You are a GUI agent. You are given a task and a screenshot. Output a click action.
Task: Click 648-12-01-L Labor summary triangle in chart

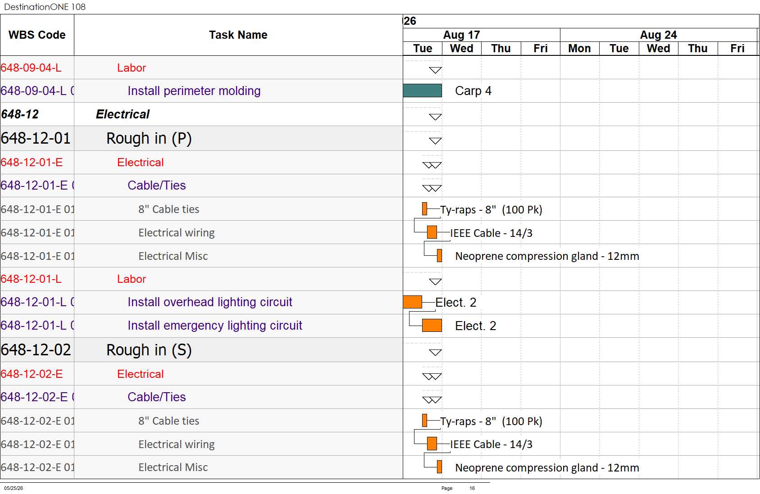coord(435,282)
